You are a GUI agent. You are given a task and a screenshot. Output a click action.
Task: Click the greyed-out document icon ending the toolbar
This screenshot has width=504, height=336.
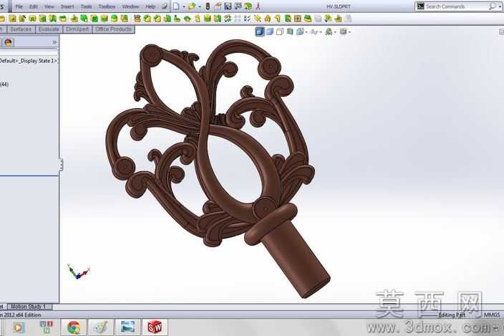(x=348, y=19)
